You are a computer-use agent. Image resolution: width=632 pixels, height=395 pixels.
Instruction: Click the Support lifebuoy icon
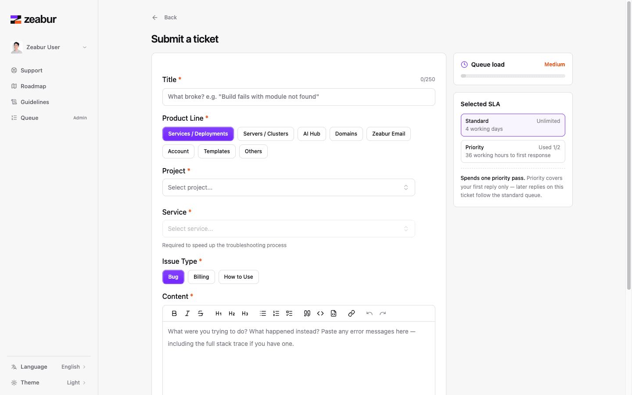point(14,70)
